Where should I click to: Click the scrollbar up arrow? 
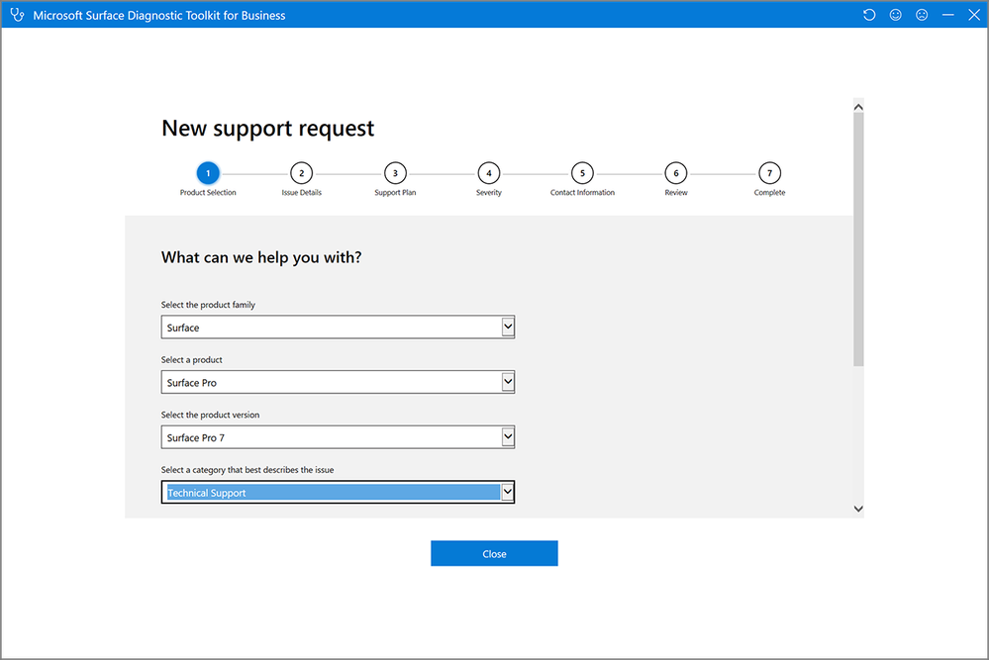click(858, 107)
